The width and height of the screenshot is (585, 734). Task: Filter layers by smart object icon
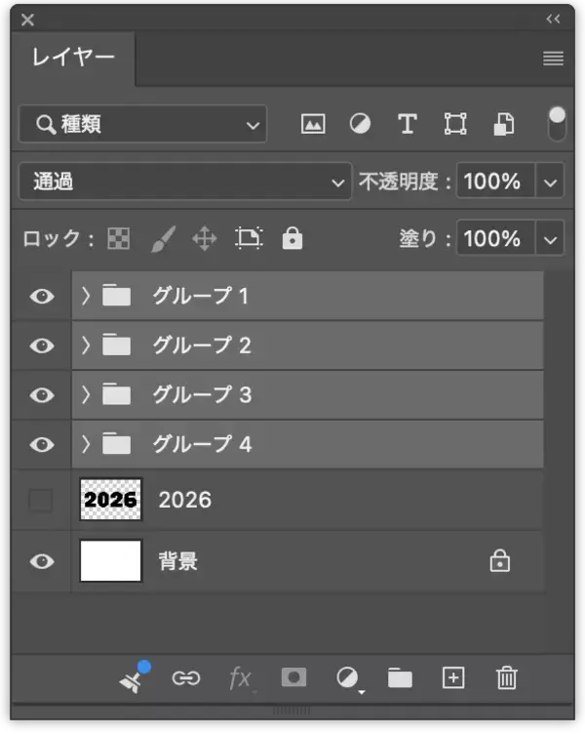pyautogui.click(x=504, y=124)
